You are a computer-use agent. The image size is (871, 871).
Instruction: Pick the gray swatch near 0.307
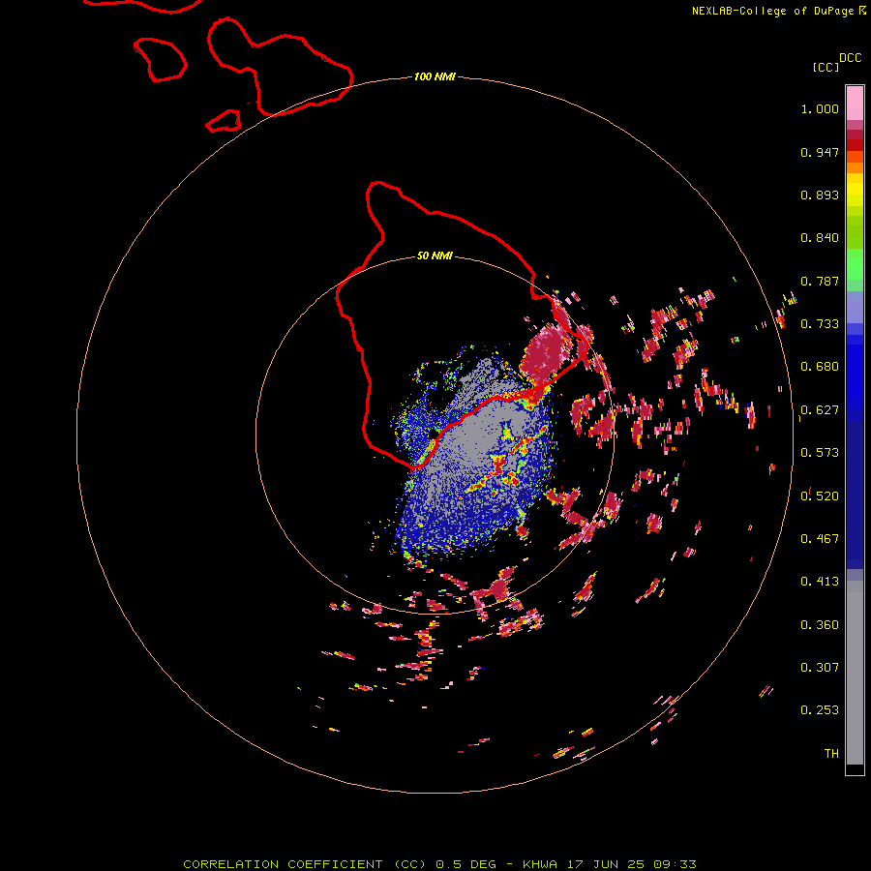pos(855,673)
